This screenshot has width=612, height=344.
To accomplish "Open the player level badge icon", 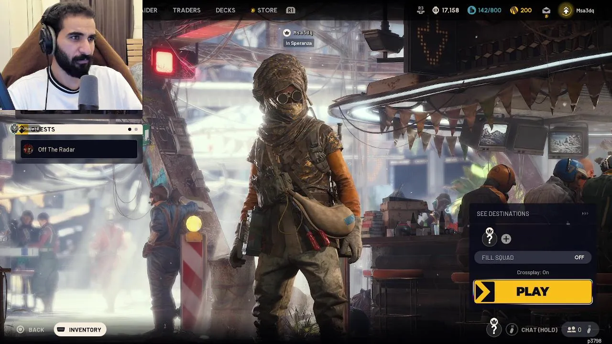I will tap(566, 11).
